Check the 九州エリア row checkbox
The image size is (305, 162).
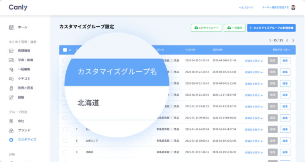point(65,141)
